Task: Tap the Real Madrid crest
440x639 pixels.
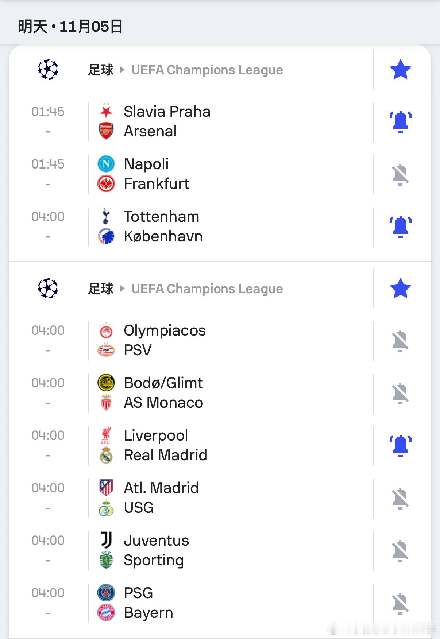Action: coord(106,455)
